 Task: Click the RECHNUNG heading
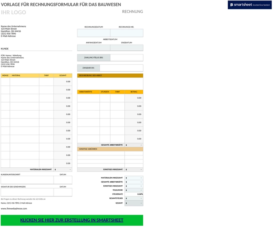coord(132,12)
